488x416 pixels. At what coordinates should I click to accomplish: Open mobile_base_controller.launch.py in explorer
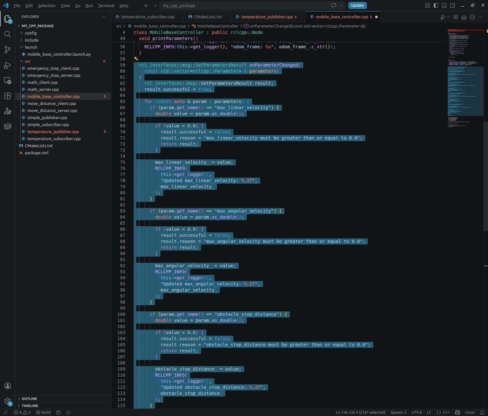[63, 54]
